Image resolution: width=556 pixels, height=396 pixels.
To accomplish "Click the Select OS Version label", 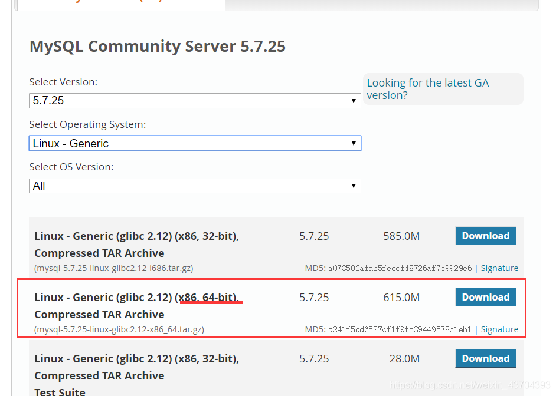I will 71,167.
